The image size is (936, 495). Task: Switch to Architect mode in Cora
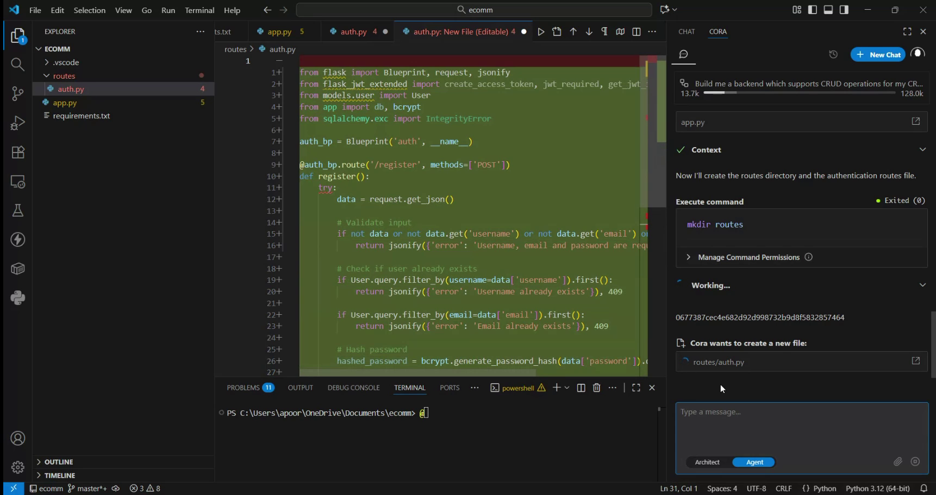click(707, 462)
